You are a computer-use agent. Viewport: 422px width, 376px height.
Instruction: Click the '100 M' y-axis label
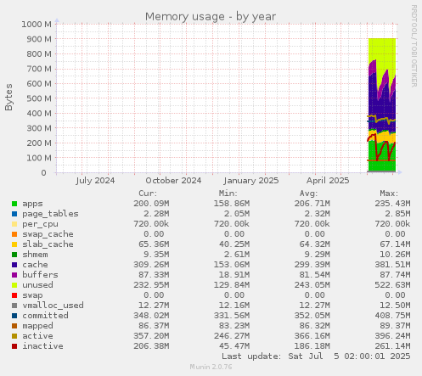tap(39, 158)
